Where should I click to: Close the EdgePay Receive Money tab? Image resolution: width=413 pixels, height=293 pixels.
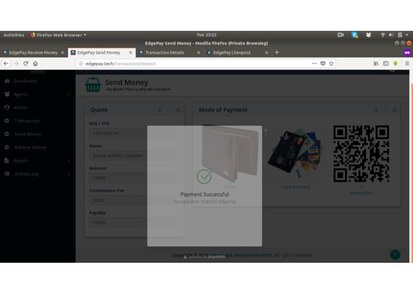click(62, 53)
